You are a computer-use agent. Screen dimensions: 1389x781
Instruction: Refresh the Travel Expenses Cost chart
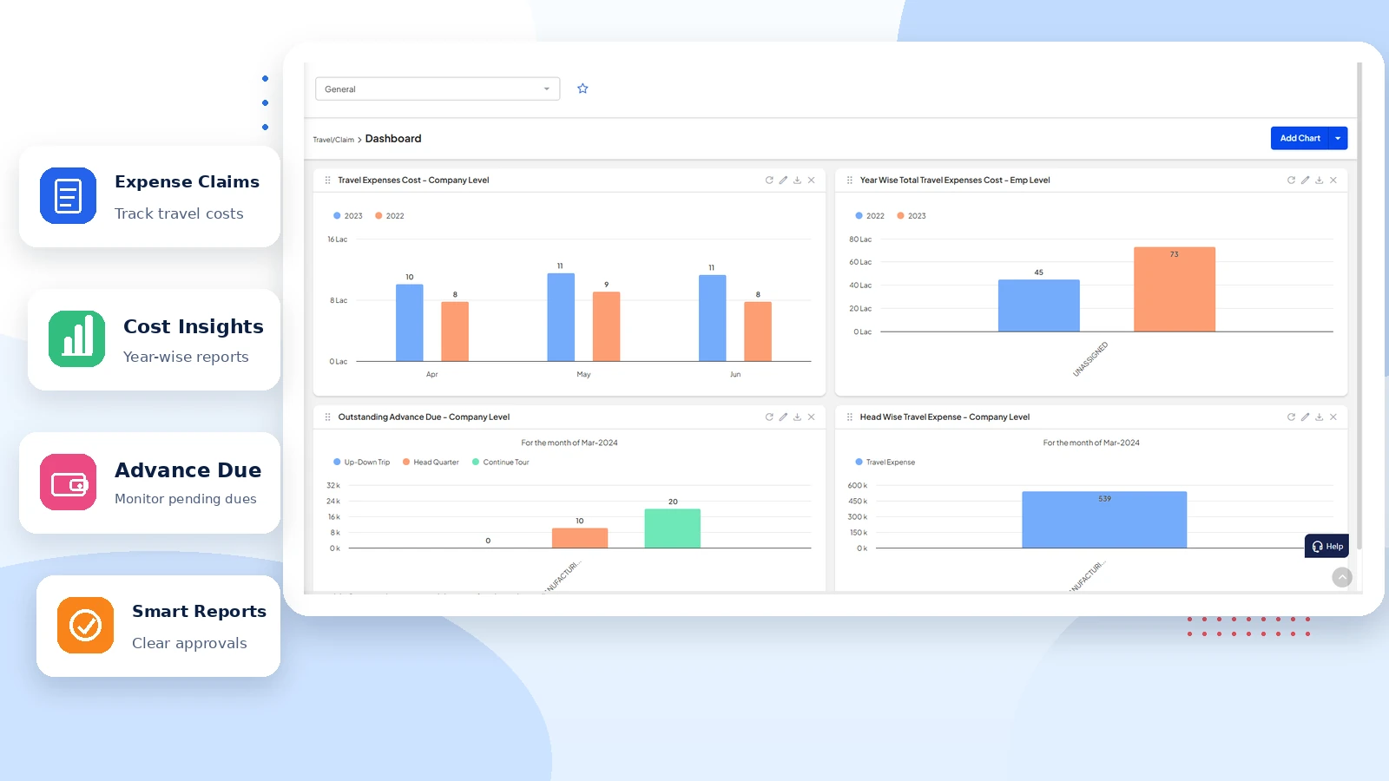(769, 180)
